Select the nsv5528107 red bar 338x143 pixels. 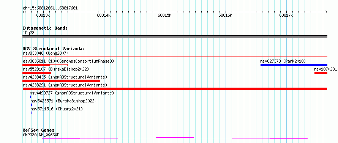click(x=36, y=73)
